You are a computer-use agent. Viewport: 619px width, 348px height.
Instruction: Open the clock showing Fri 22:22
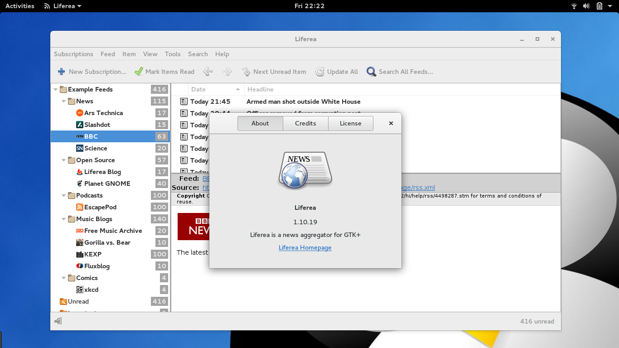click(309, 6)
